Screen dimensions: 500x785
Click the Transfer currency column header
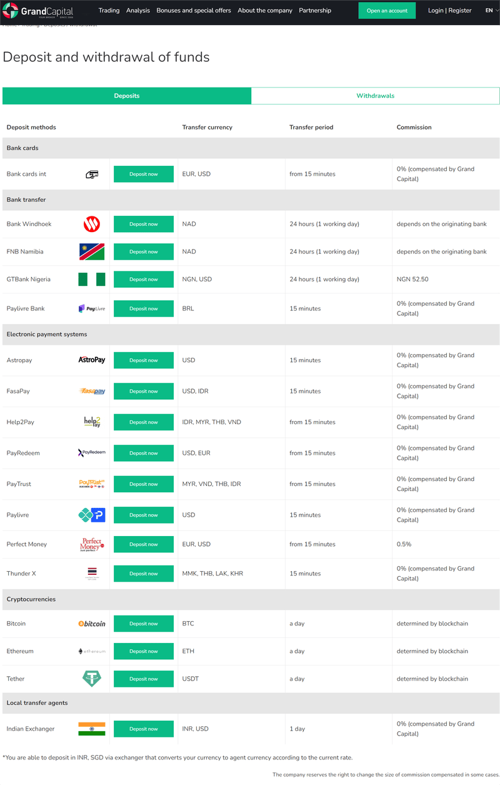tap(207, 127)
